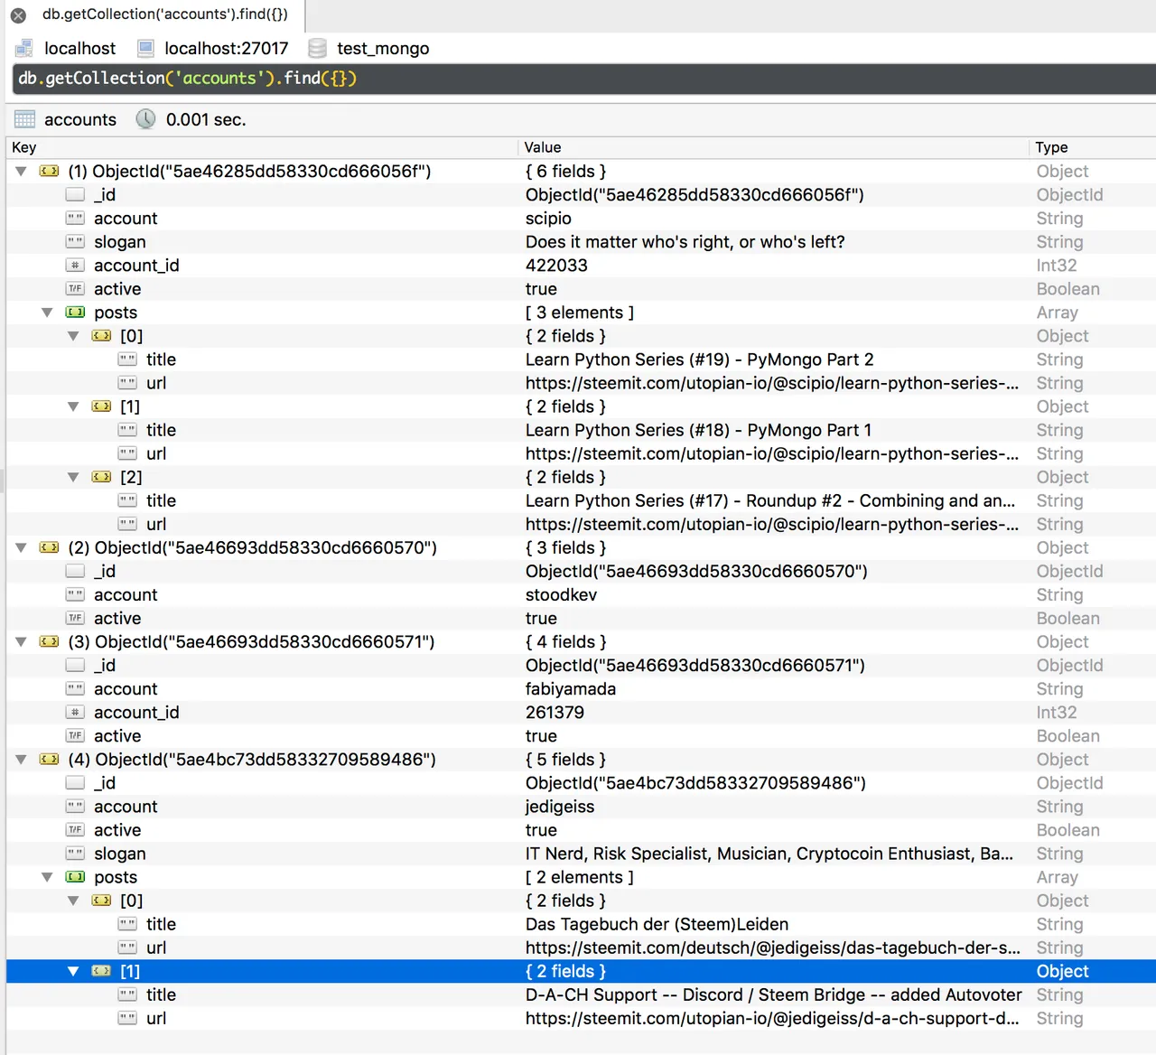The width and height of the screenshot is (1156, 1055).
Task: Select the 'stoodkev' account value
Action: [561, 595]
